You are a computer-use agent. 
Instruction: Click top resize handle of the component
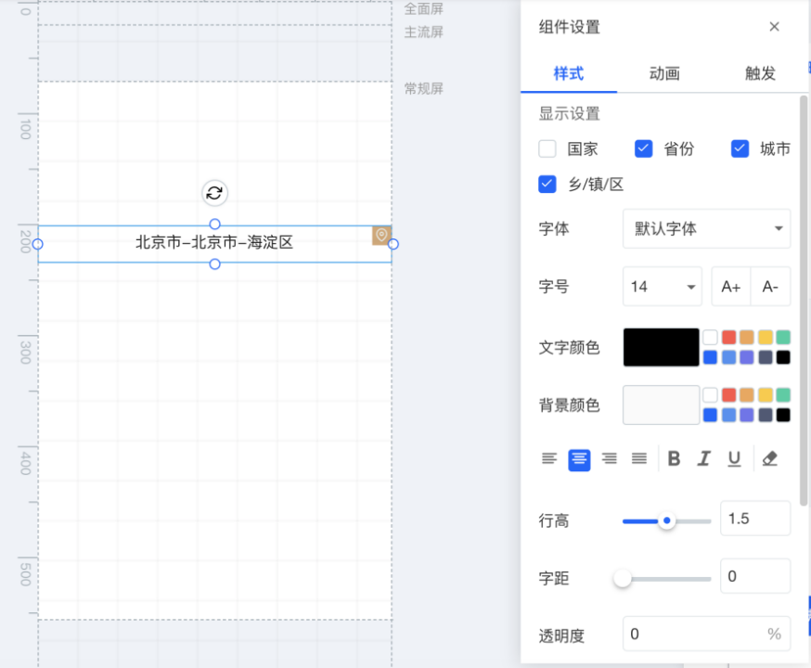pos(214,225)
